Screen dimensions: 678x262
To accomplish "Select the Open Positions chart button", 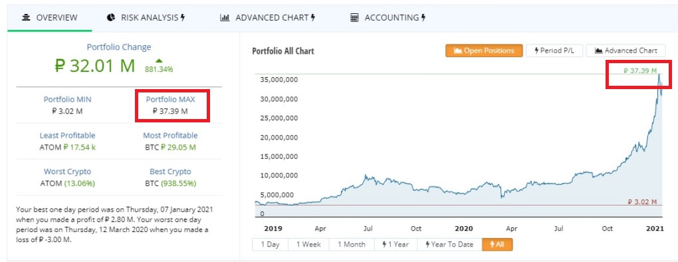I will (x=484, y=51).
